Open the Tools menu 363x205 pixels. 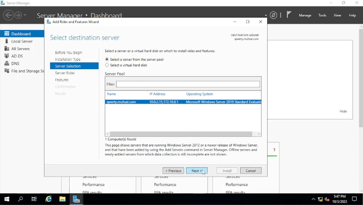tap(322, 15)
